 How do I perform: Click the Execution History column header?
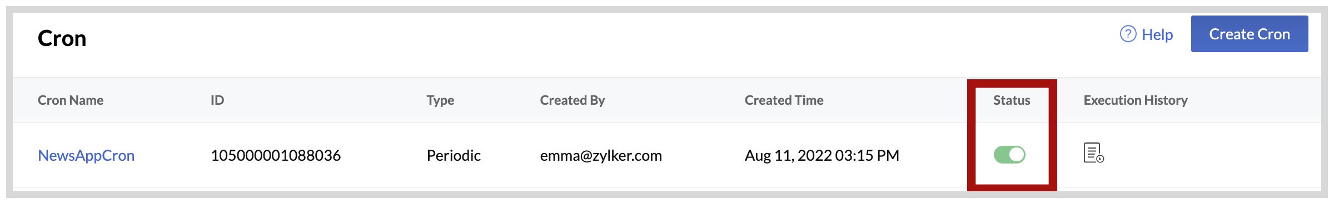1136,100
